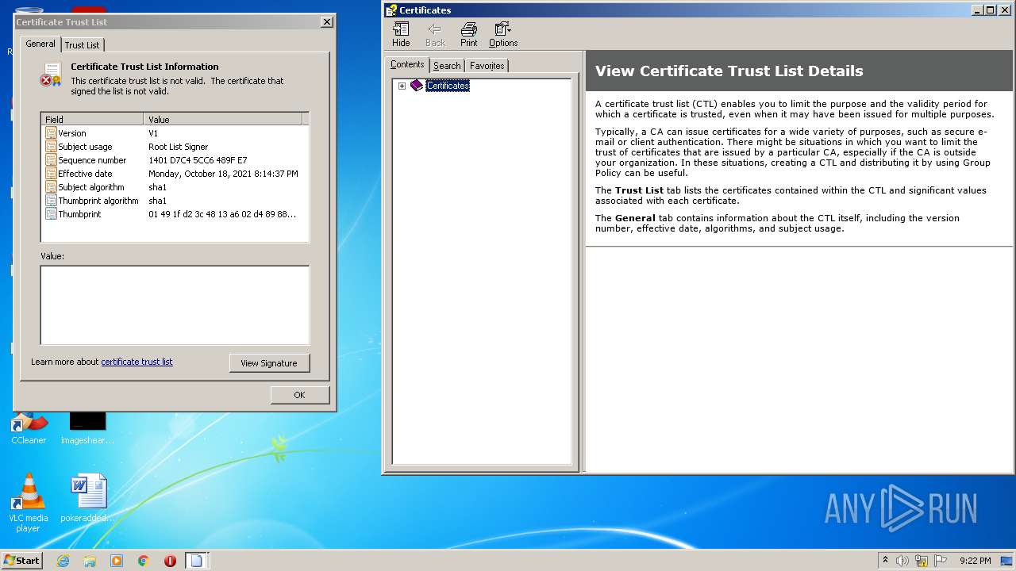
Task: Open the Options menu in help toolbar
Action: point(503,34)
